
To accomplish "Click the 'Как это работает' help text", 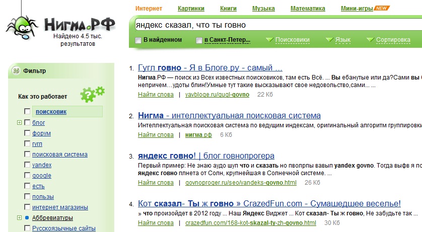I will [x=42, y=97].
